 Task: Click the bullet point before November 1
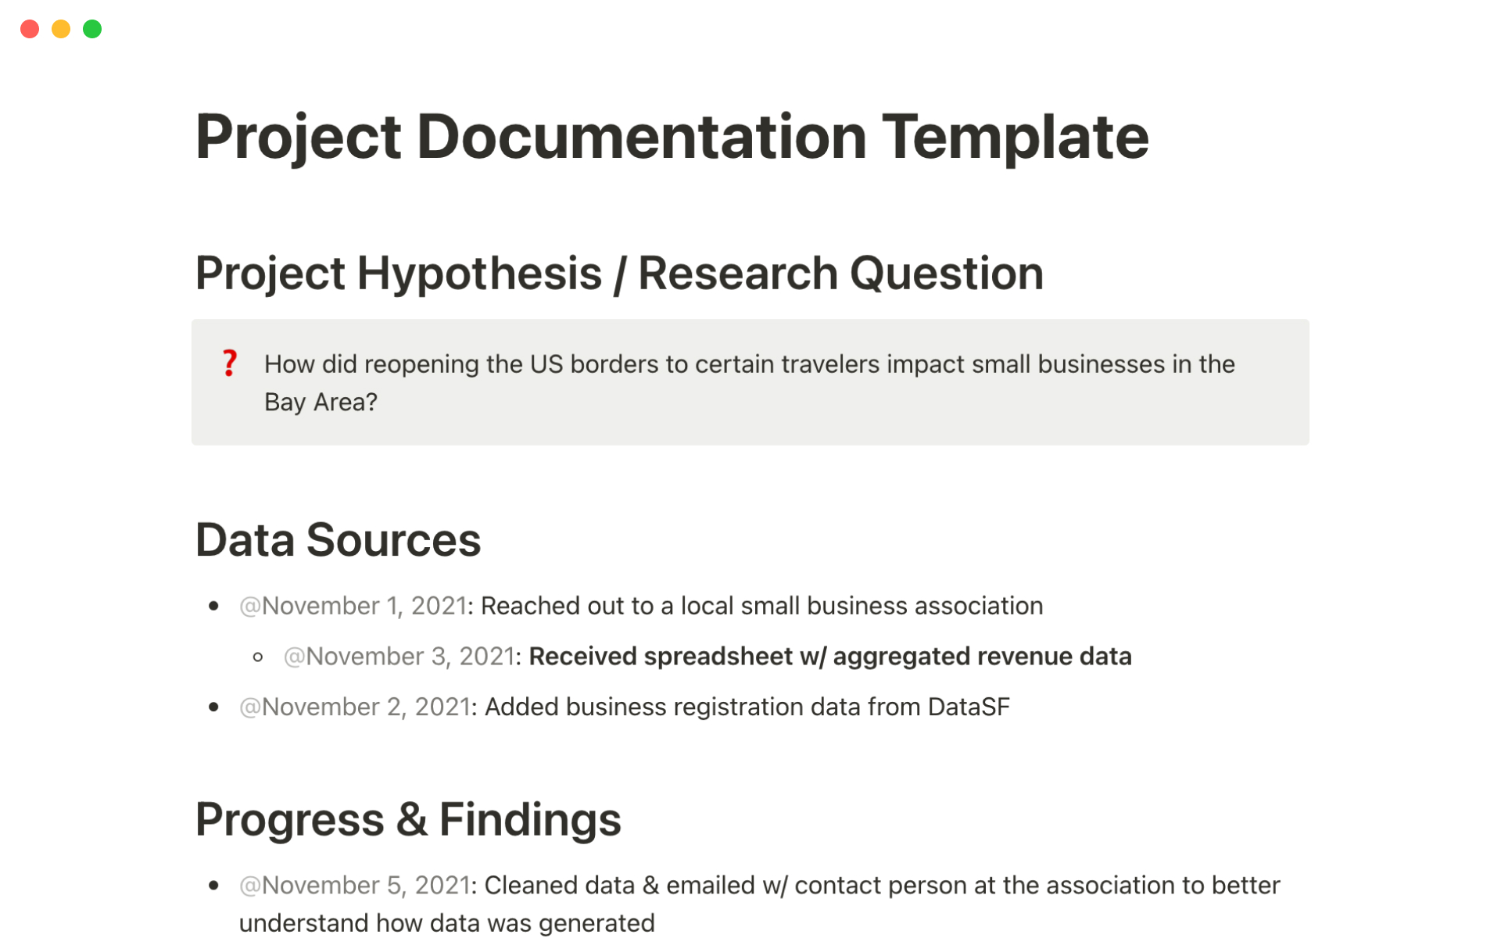[x=213, y=606]
